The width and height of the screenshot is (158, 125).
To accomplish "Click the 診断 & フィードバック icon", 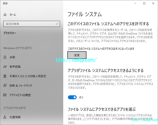I will click(5, 85).
